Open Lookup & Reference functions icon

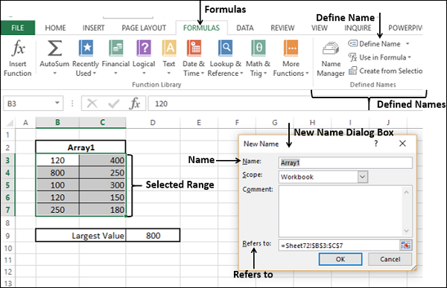tap(225, 48)
